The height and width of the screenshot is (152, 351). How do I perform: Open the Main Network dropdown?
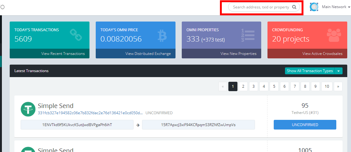pos(336,7)
